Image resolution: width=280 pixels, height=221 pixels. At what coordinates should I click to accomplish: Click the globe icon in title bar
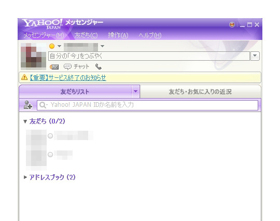pyautogui.click(x=232, y=25)
